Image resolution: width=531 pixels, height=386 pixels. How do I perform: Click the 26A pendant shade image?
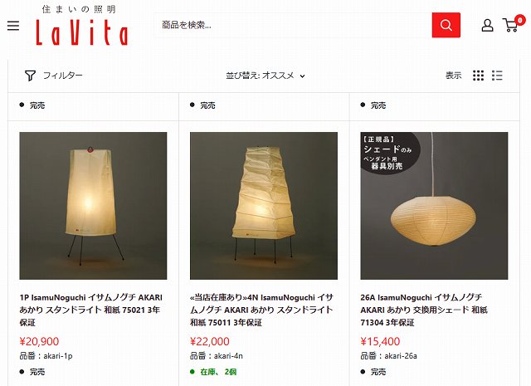434,206
